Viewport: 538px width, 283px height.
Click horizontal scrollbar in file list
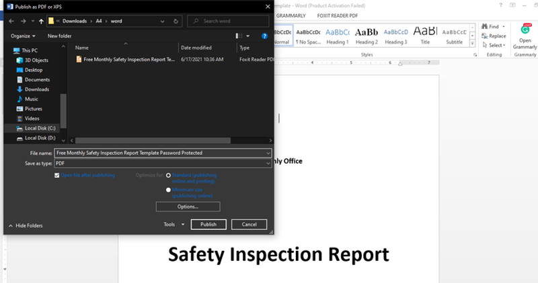[x=153, y=141]
